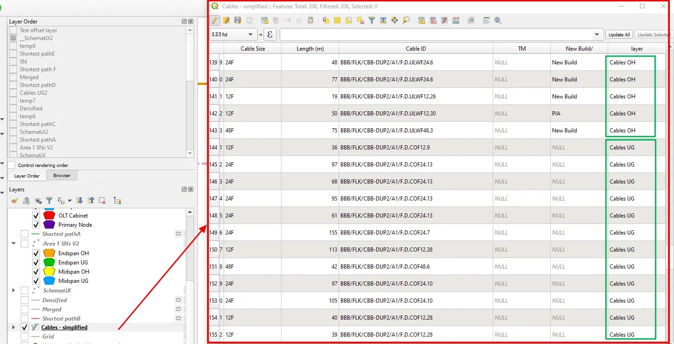Enable the Shortest pathA layer checkbox

click(24, 234)
